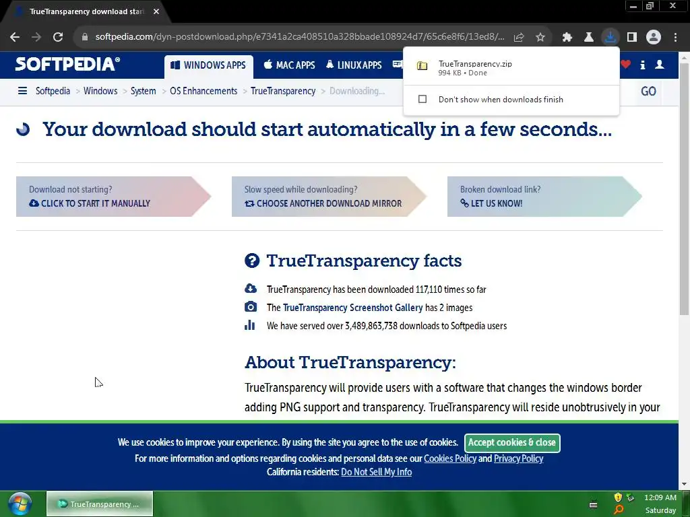Viewport: 690px width, 517px height.
Task: Open site info via the padlock icon
Action: (84, 37)
